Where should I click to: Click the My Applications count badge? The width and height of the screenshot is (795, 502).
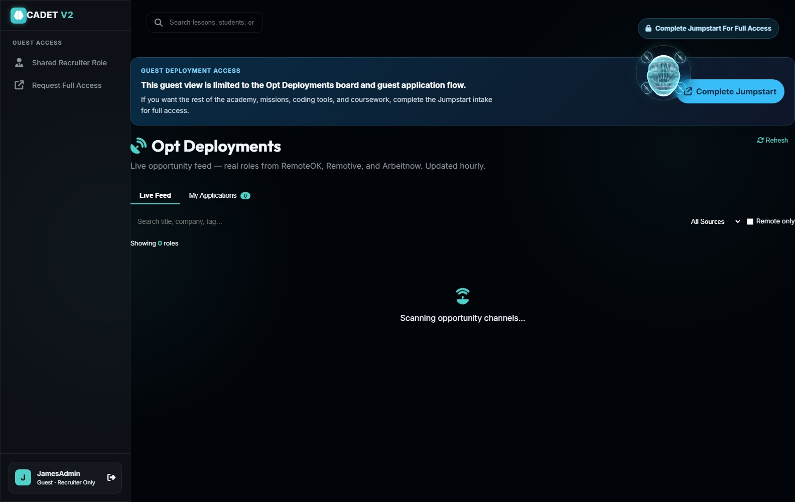tap(245, 196)
